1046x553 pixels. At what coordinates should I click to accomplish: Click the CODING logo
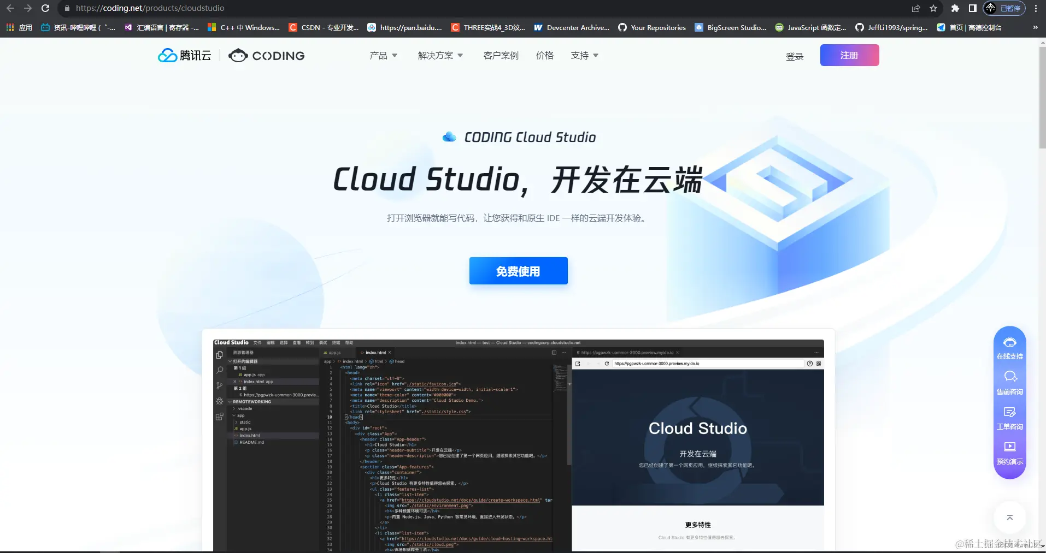pyautogui.click(x=267, y=55)
